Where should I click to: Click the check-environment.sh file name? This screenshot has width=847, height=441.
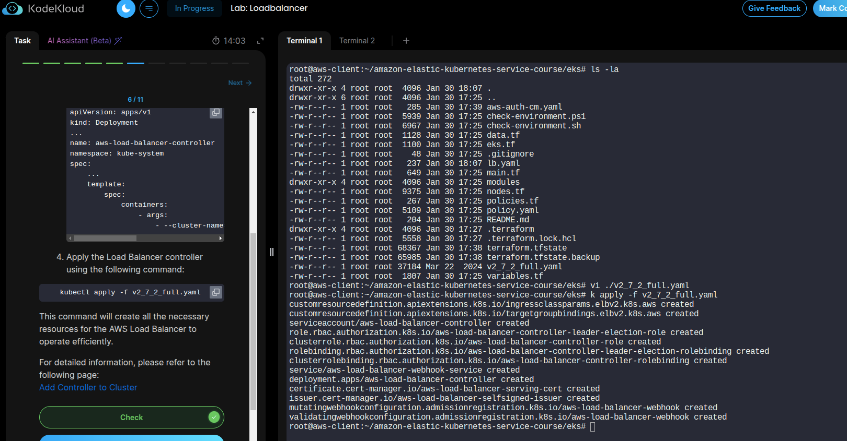point(534,126)
